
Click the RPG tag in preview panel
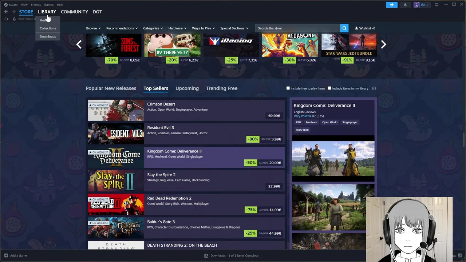(298, 122)
